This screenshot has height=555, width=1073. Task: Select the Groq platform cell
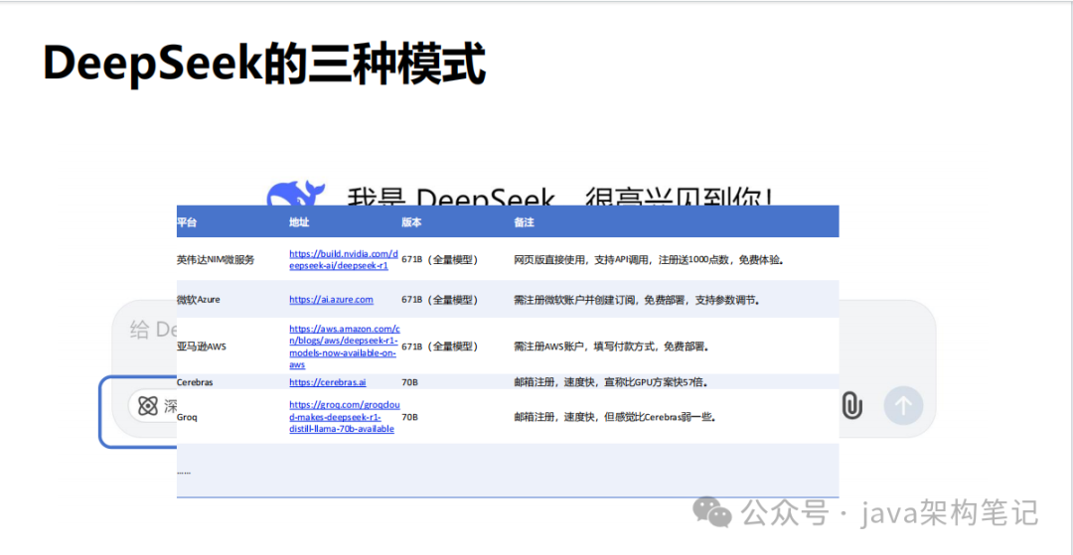(x=187, y=416)
